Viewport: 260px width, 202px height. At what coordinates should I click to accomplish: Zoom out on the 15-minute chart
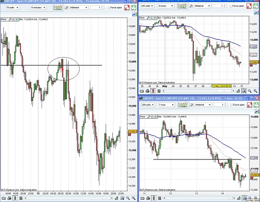[128, 198]
